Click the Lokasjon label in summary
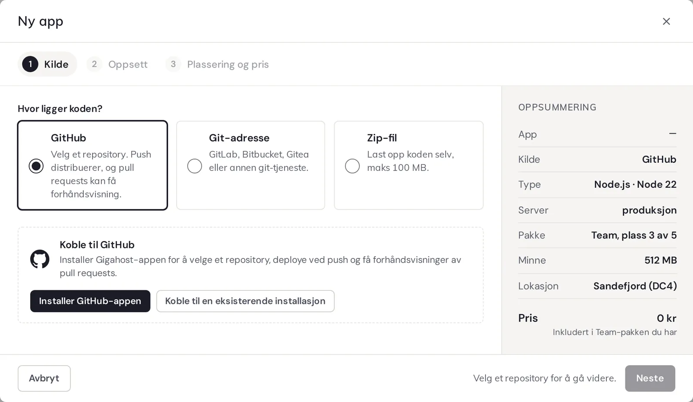The width and height of the screenshot is (693, 402). [x=538, y=286]
